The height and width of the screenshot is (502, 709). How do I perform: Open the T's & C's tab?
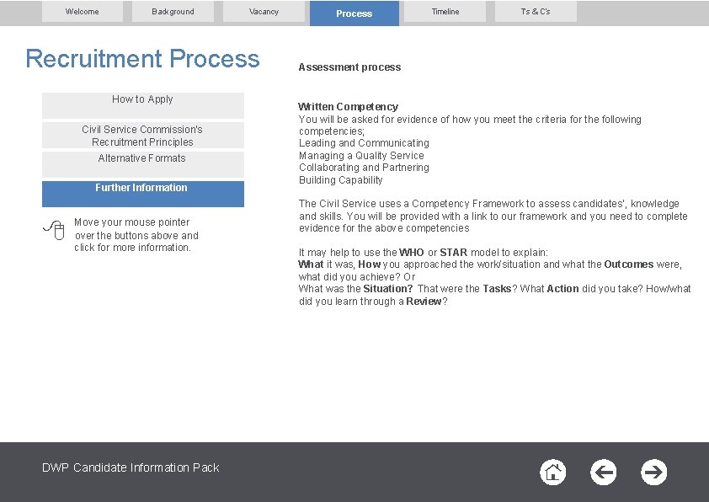[536, 13]
